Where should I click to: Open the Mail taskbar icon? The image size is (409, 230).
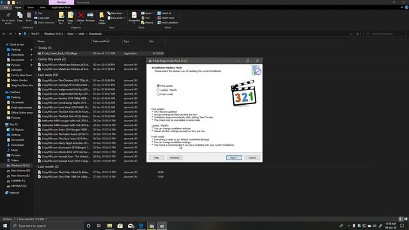130,226
